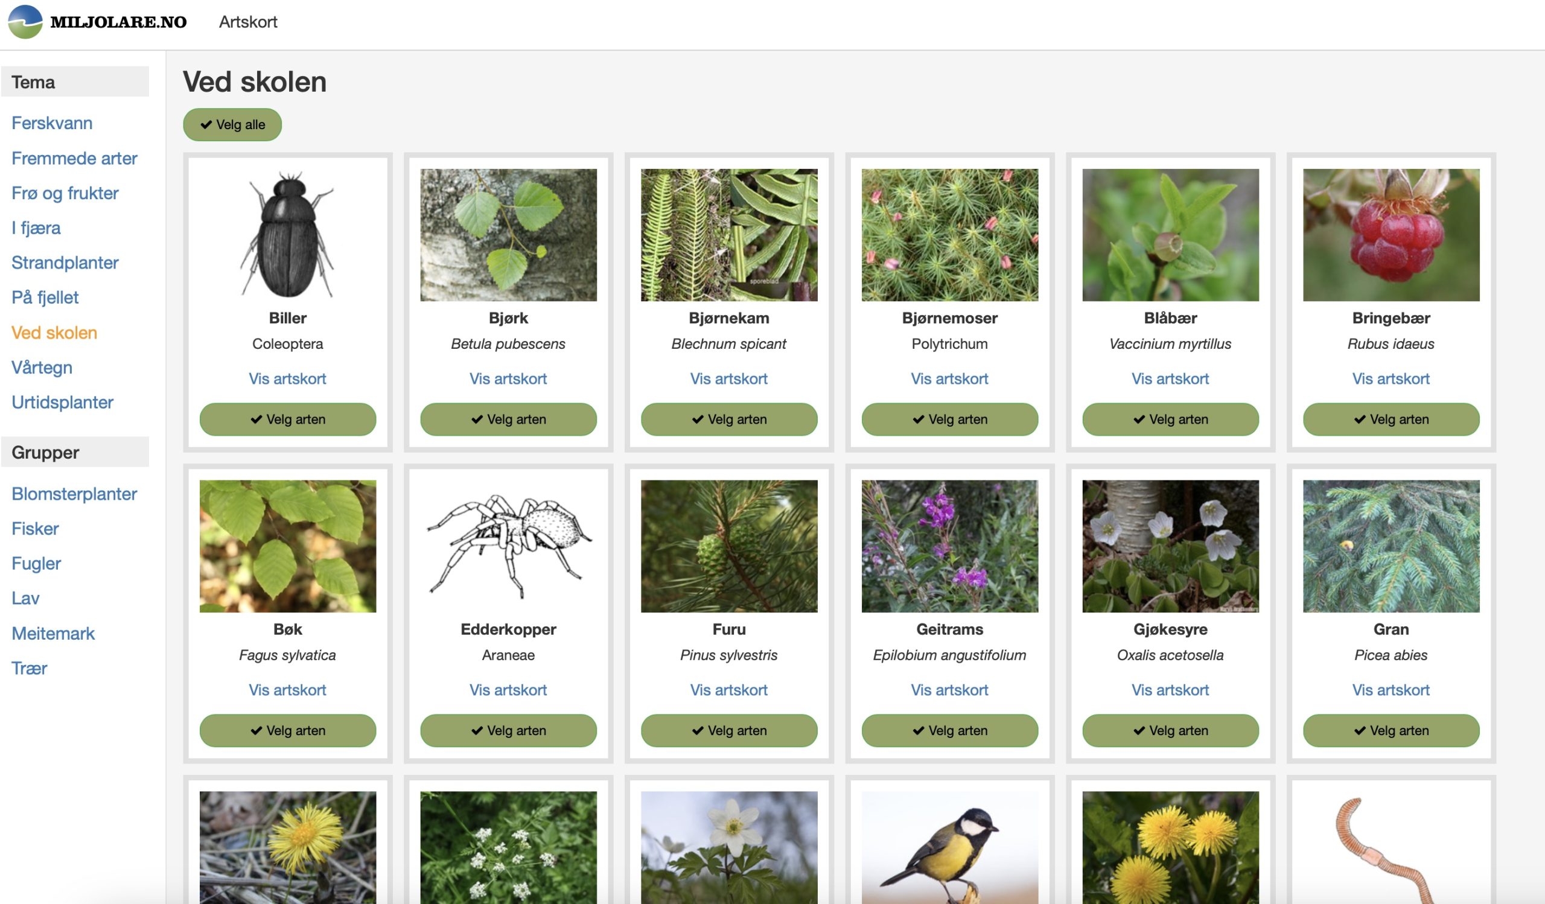Click the Gjøkesyre flower photo
This screenshot has height=904, width=1545.
[1170, 547]
